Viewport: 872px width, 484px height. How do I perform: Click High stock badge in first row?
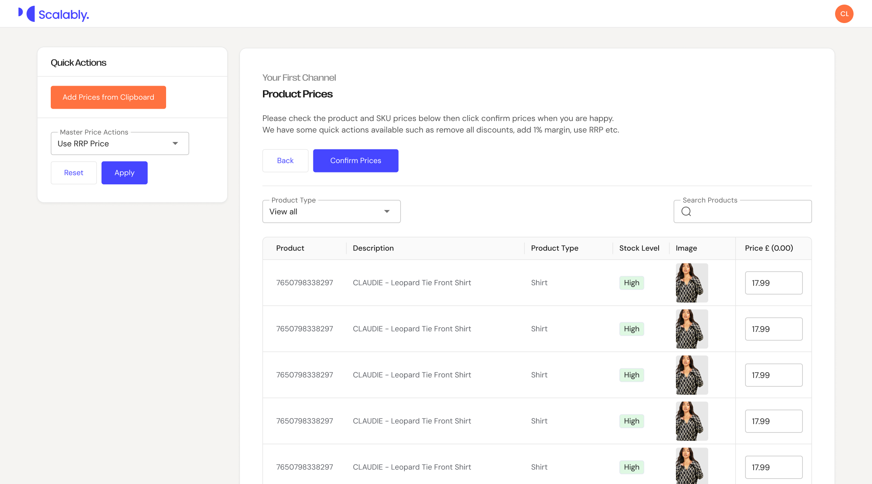tap(631, 283)
